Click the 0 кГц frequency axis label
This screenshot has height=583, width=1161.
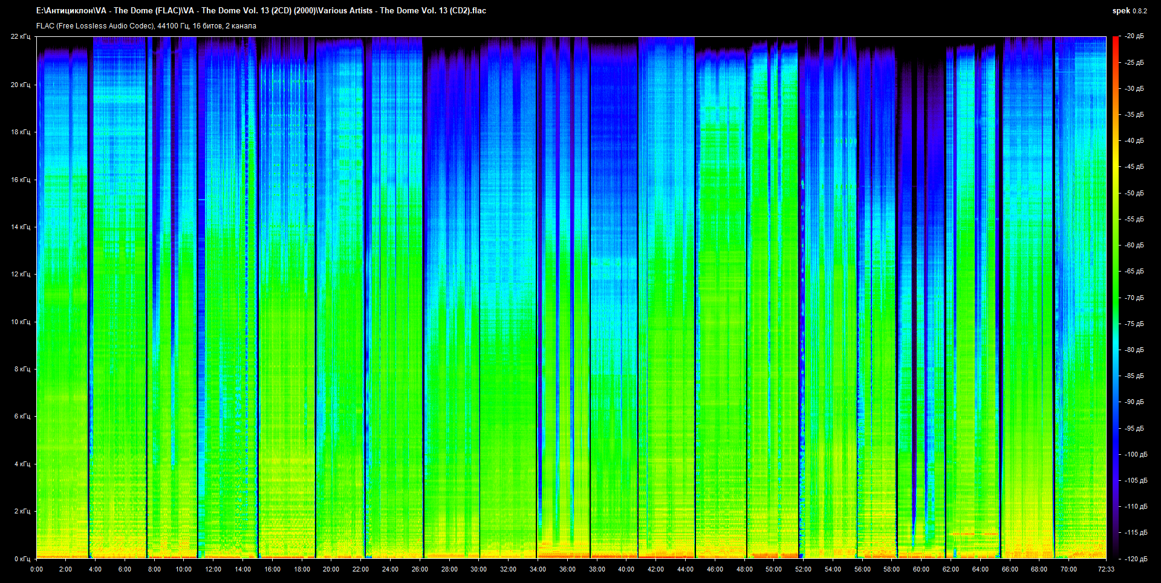[x=22, y=559]
